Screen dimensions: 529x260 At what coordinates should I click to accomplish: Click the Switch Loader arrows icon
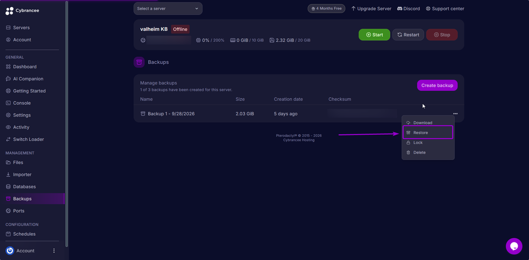click(8, 139)
